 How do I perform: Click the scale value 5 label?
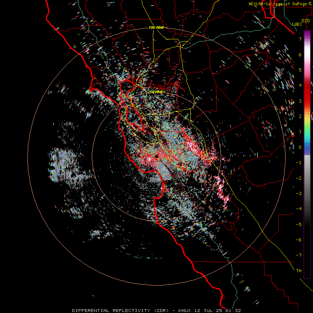pos(300,70)
